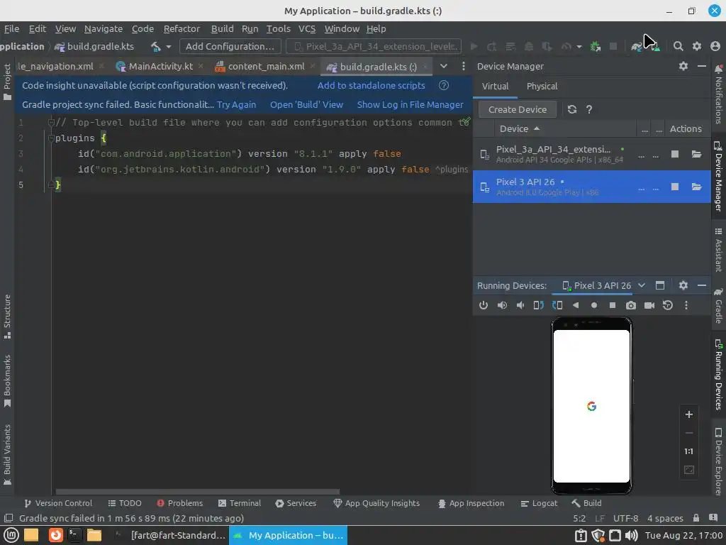Toggle the Device Explorer side panel
Screen dimensions: 726x545
tap(719, 461)
